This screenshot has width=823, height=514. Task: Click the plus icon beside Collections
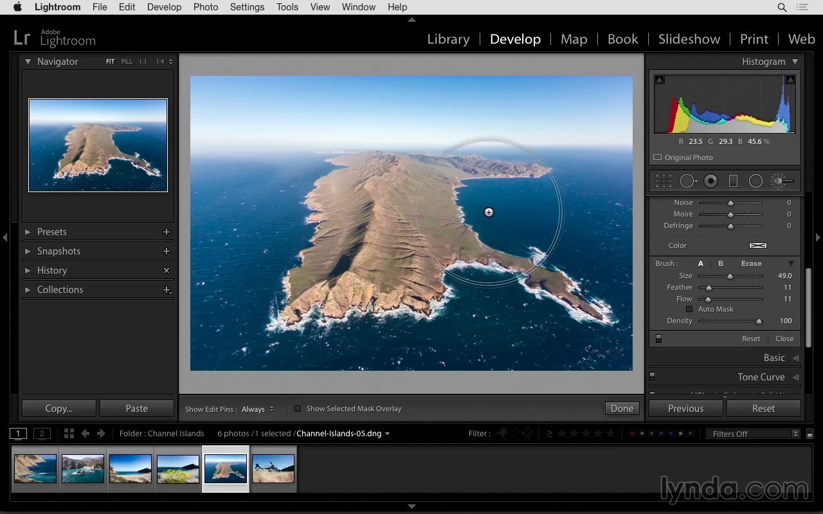pos(167,290)
